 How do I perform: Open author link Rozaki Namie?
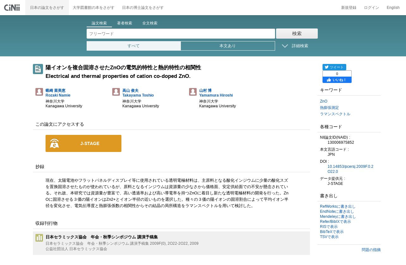[x=58, y=95]
